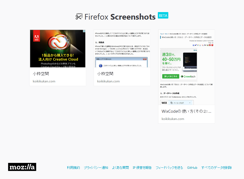Open the 利用規約 terms link
This screenshot has width=244, height=179.
click(74, 168)
